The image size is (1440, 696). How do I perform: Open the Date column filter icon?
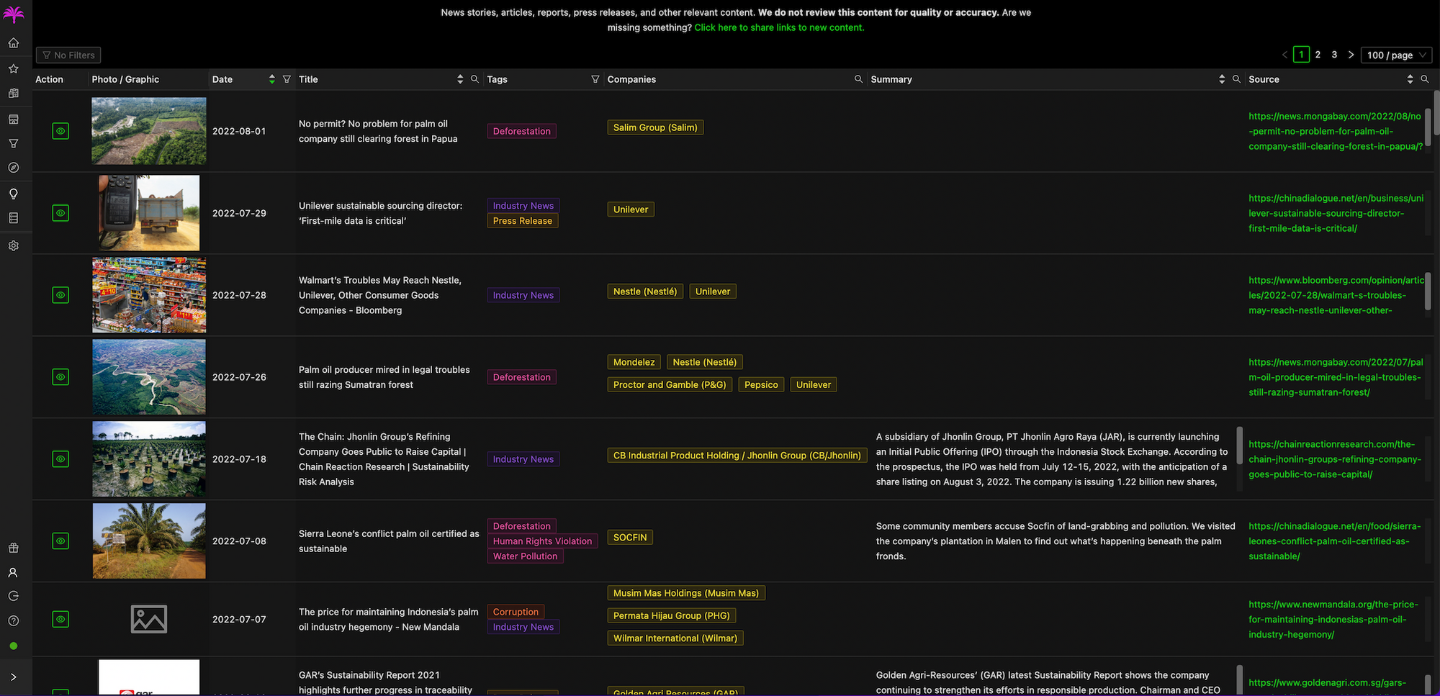[x=287, y=79]
